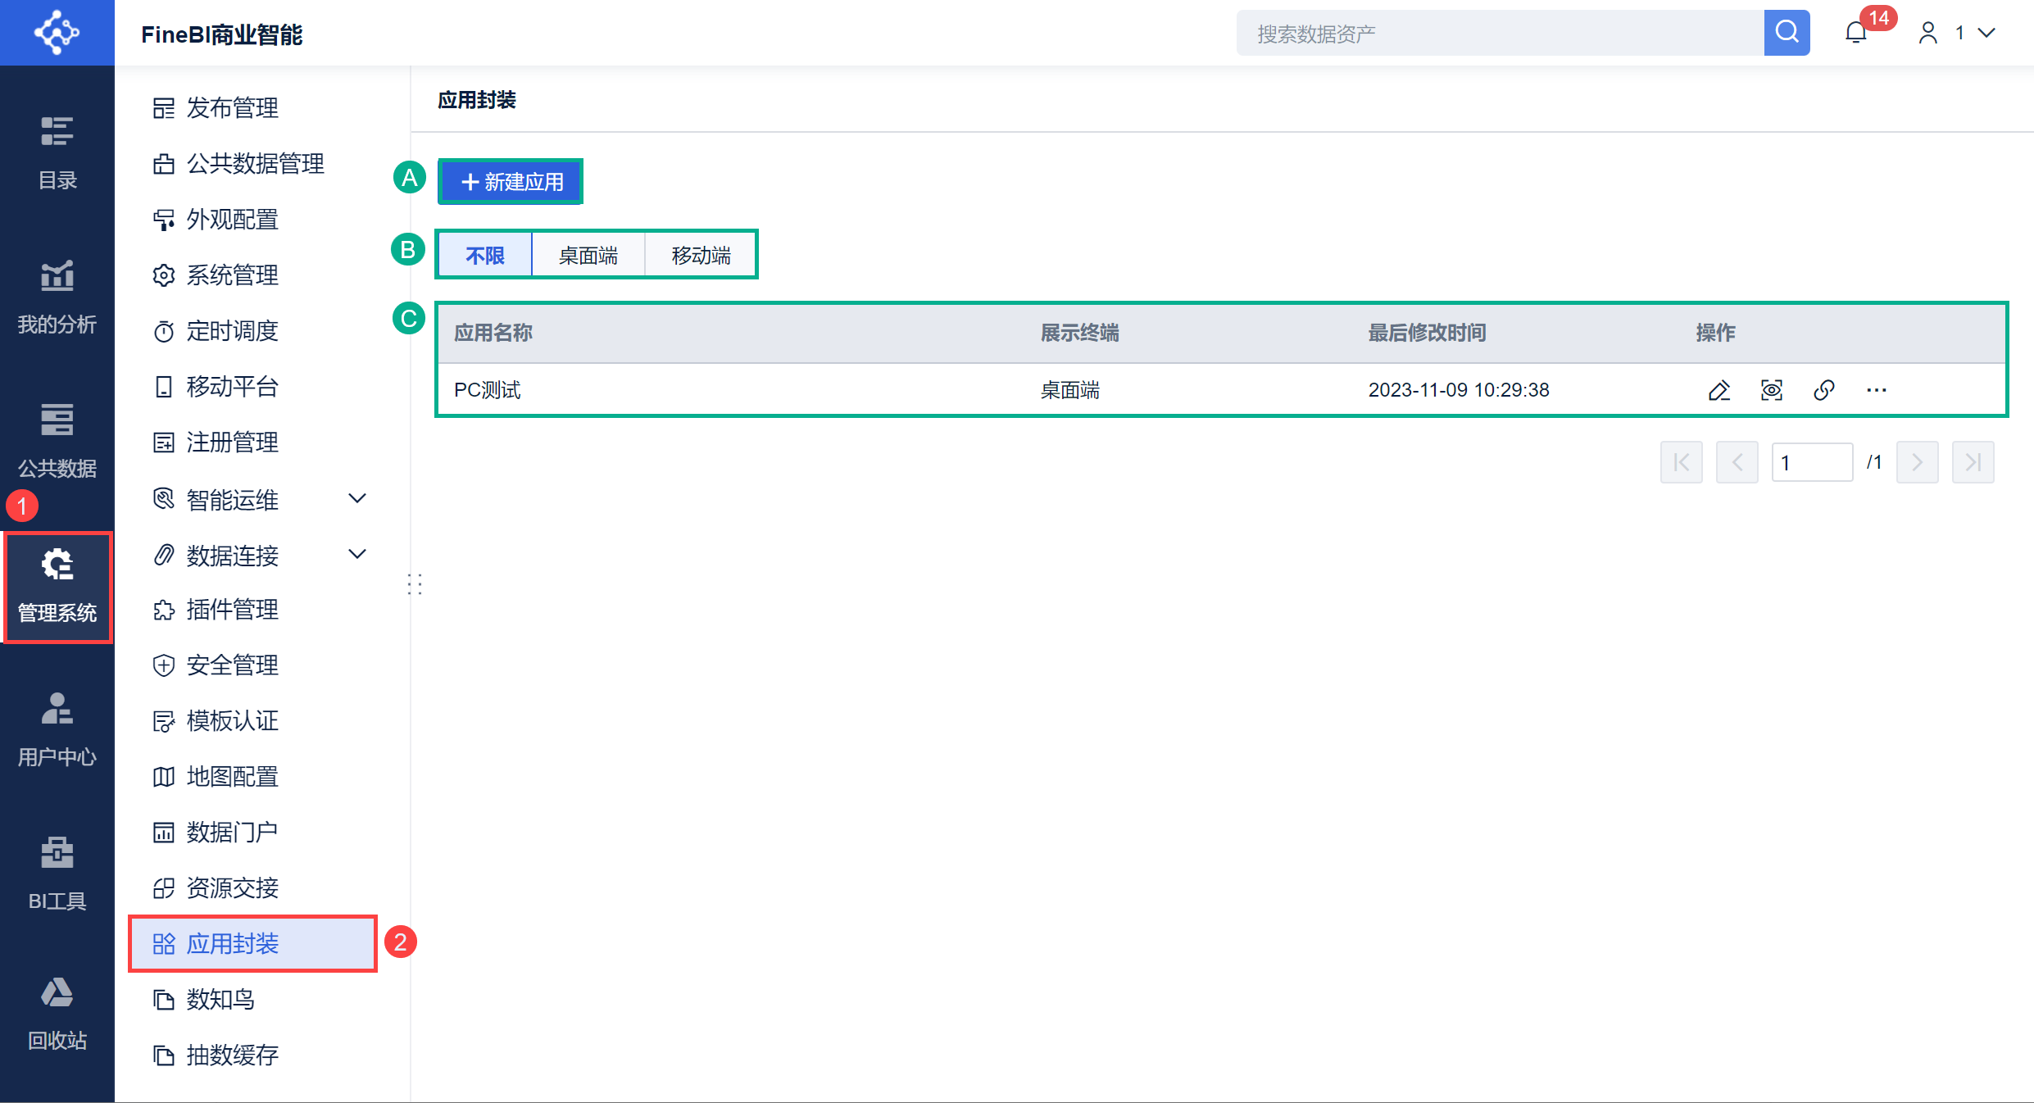Click the page number input field
This screenshot has width=2034, height=1103.
point(1811,462)
